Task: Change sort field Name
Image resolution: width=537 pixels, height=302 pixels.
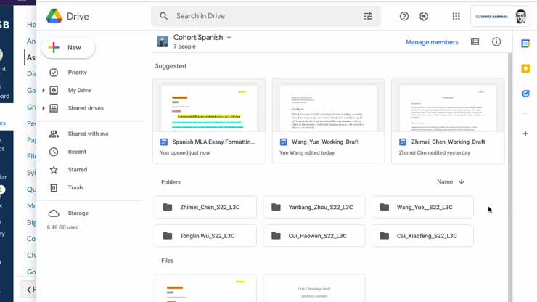Action: [x=445, y=181]
